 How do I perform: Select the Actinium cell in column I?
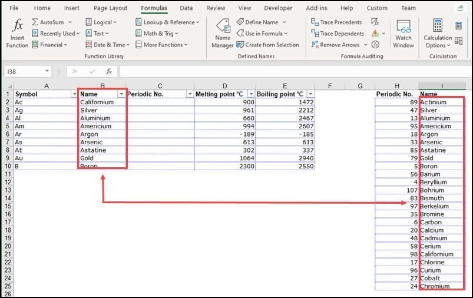click(x=442, y=102)
